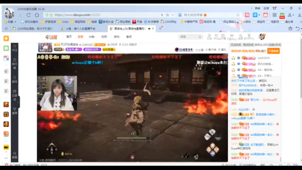Screen dimensions: 302x170
Task: Click the lightning speed-mode icon in address bar
Action: pos(162,15)
